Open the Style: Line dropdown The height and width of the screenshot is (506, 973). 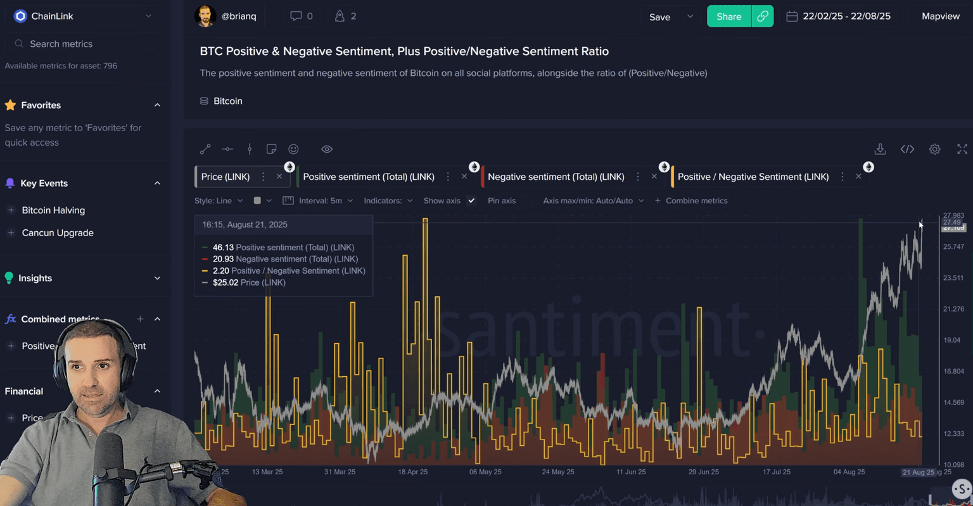(219, 201)
